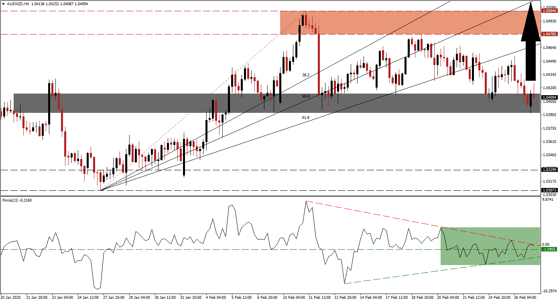The width and height of the screenshot is (559, 302).
Task: Click the dropdown triangle beside AUDNZD,H4
Action: click(3, 4)
